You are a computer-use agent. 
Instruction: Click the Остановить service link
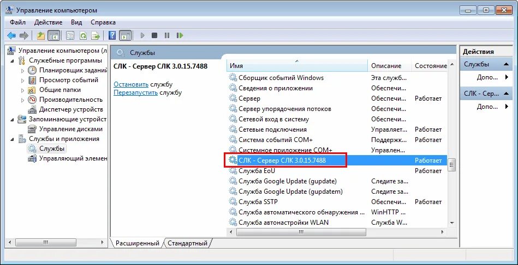[131, 84]
